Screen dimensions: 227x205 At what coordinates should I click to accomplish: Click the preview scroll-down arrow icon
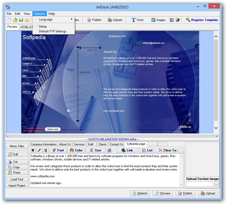click(190, 119)
